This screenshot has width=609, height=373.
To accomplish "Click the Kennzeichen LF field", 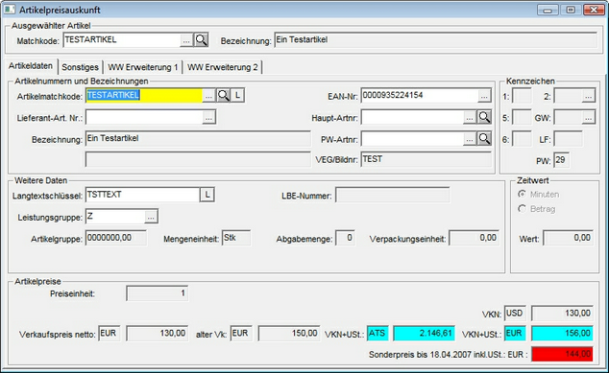I will click(569, 138).
